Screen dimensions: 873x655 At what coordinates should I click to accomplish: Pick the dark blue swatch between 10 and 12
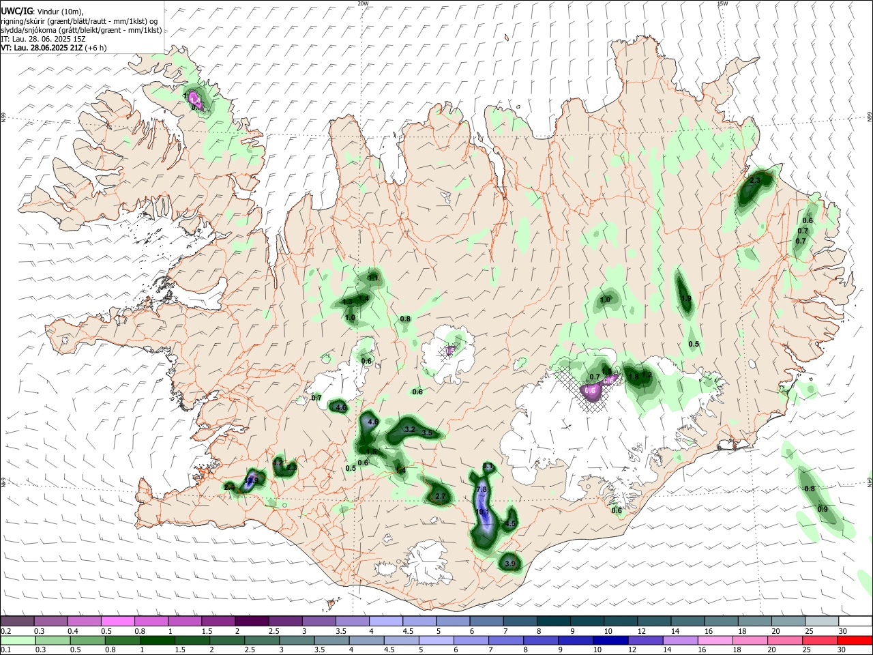point(609,640)
